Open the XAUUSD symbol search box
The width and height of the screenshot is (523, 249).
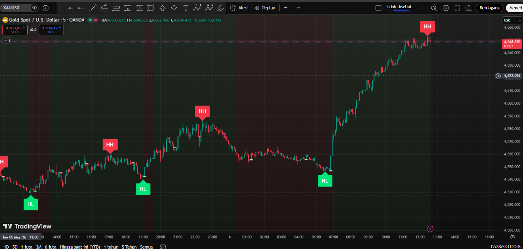20,8
